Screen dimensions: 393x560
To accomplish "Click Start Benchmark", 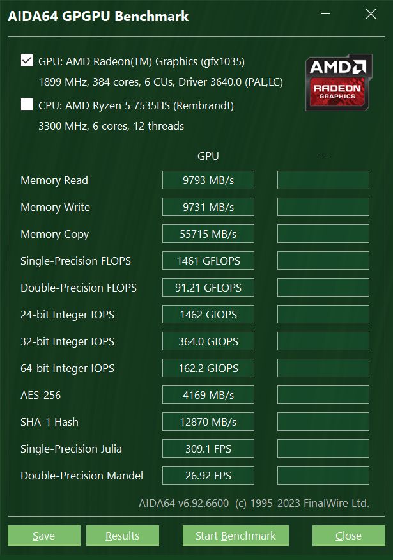I will point(235,536).
